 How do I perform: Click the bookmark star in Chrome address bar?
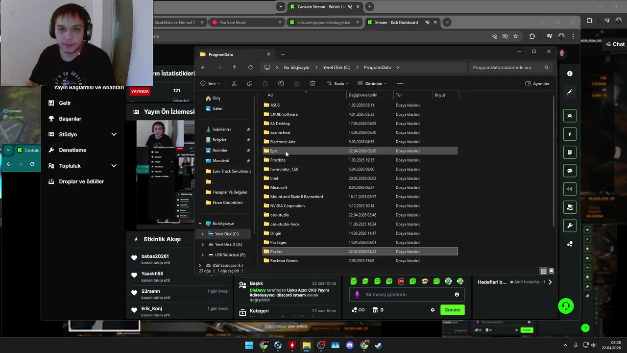coord(515,36)
